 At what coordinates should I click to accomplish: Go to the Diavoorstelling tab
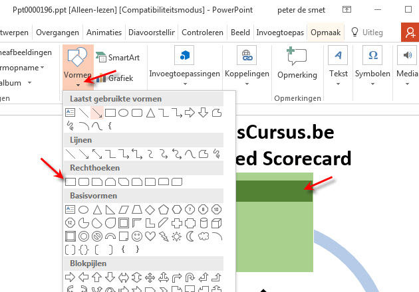click(x=152, y=33)
